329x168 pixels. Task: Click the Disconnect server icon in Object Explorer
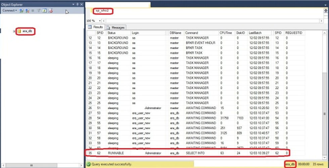point(27,10)
